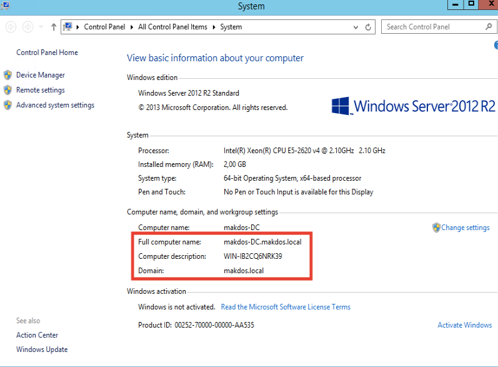The image size is (498, 367).
Task: Click shield icon beside Remote settings
Action: tap(8, 90)
